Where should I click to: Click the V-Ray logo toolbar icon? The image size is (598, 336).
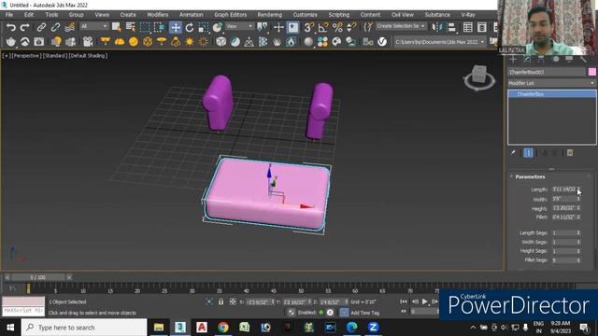[x=382, y=41]
